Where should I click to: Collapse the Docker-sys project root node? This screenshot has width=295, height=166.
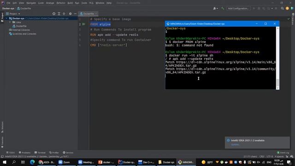click(x=6, y=18)
